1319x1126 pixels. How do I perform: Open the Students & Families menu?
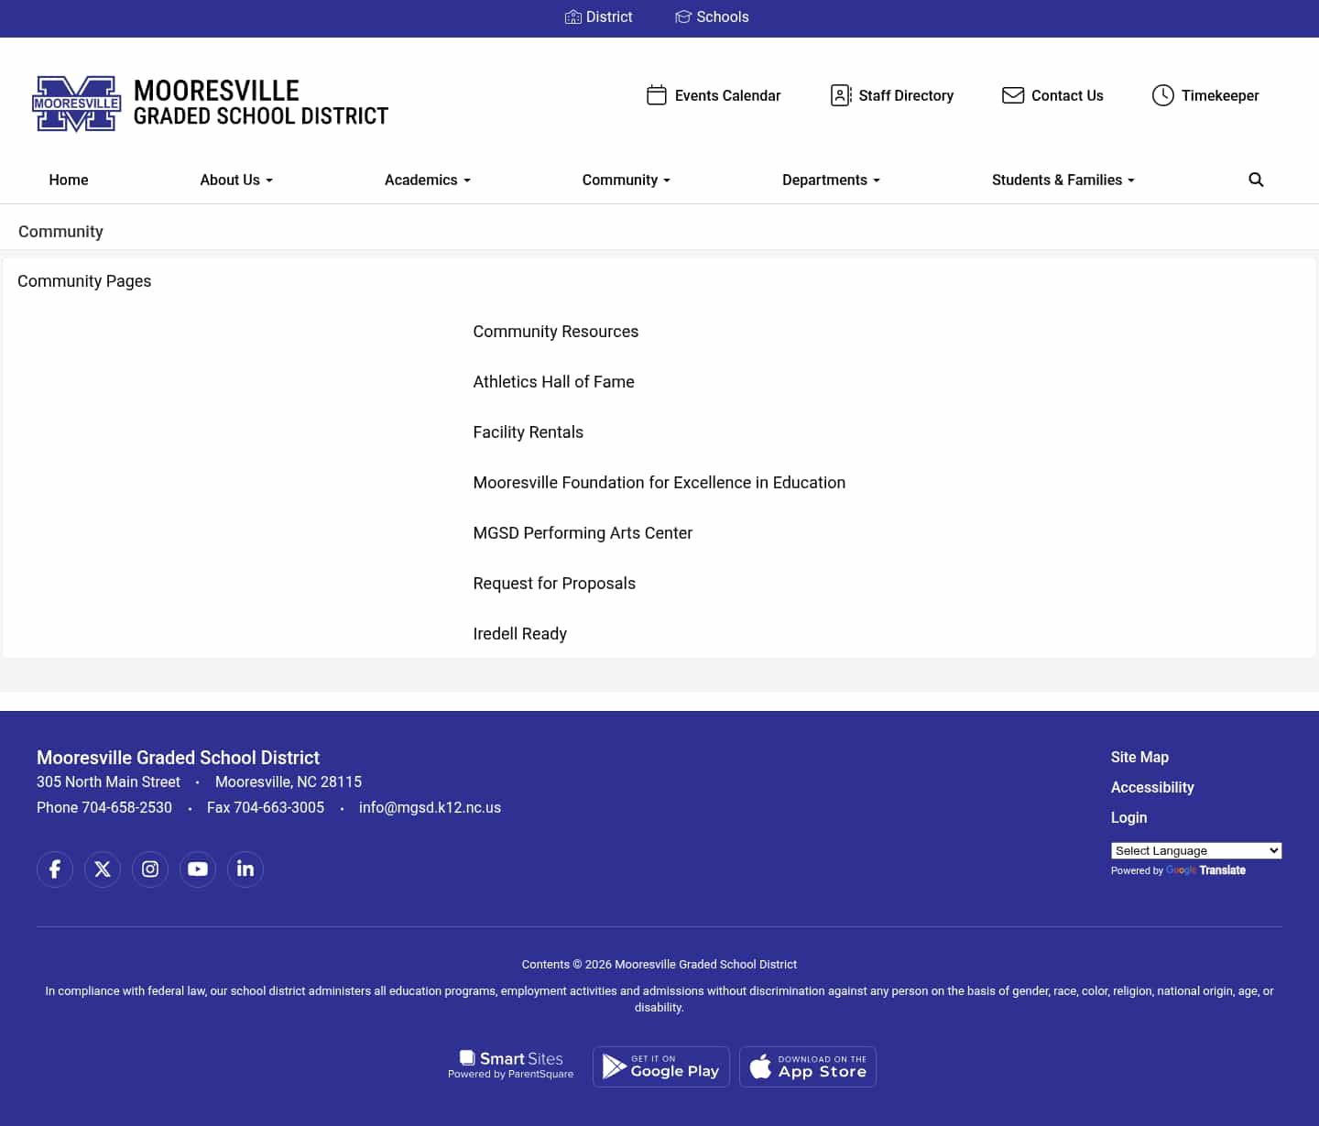1063,180
